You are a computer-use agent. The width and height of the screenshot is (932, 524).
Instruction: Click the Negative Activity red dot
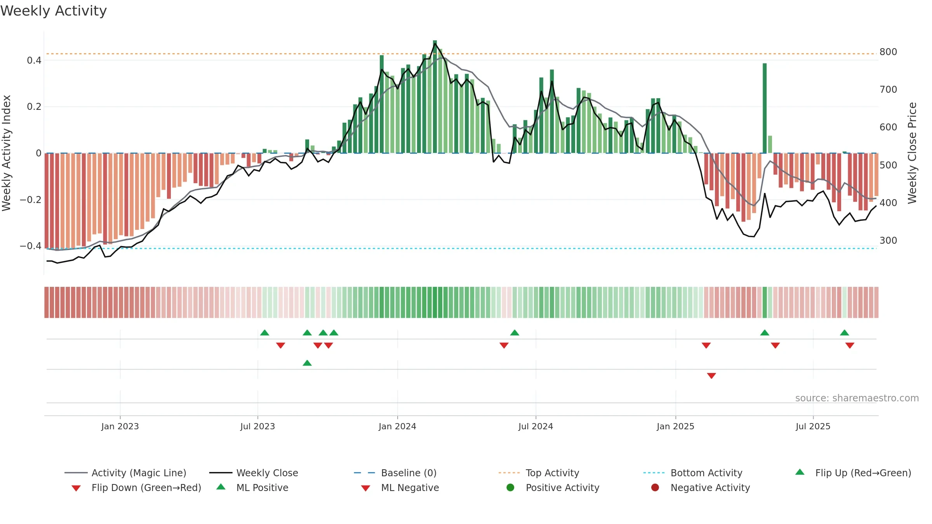(655, 488)
